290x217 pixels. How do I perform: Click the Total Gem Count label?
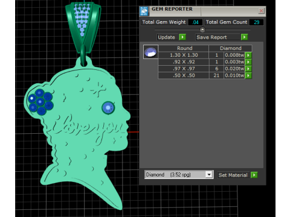pyautogui.click(x=227, y=22)
